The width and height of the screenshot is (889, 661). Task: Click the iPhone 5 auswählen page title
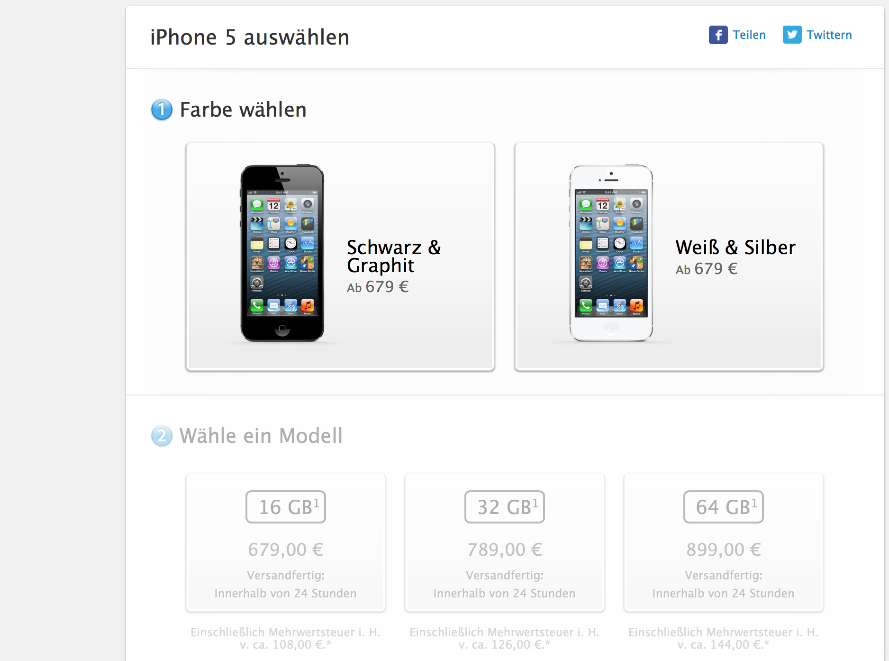[x=250, y=37]
